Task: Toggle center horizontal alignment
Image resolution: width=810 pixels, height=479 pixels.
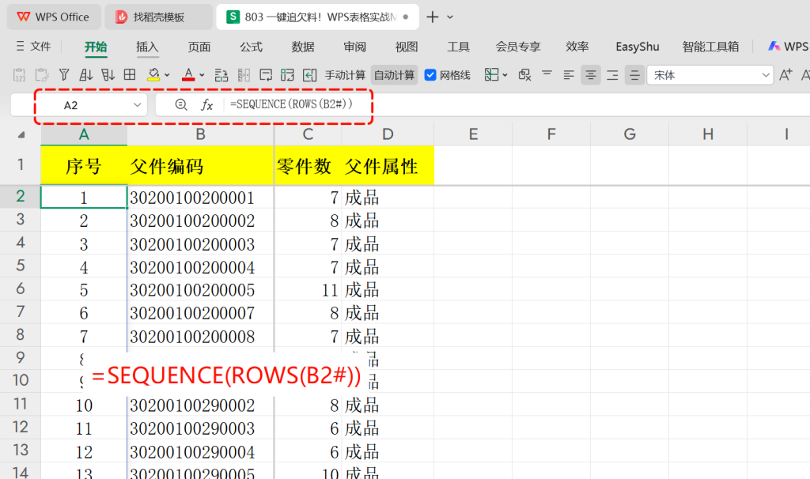Action: coord(590,75)
